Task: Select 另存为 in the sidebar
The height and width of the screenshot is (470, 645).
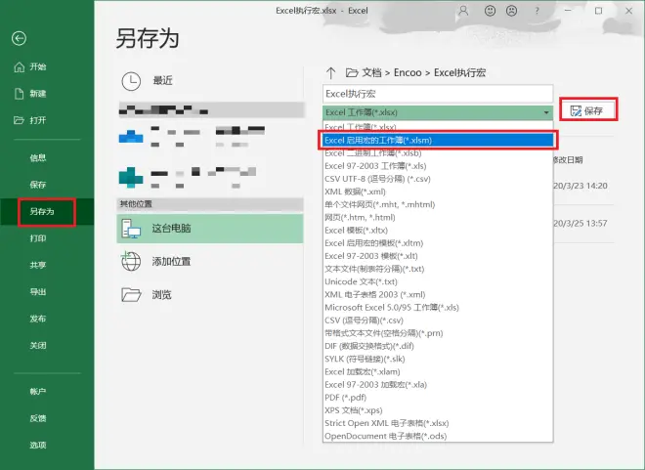Action: pyautogui.click(x=42, y=211)
